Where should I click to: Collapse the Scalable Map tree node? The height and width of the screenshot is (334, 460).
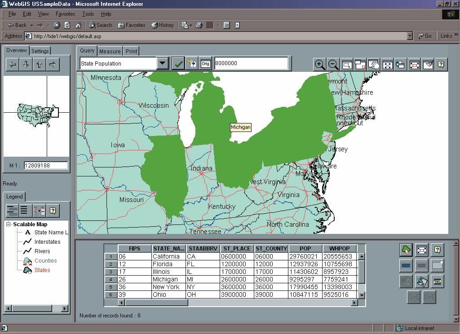(x=9, y=224)
